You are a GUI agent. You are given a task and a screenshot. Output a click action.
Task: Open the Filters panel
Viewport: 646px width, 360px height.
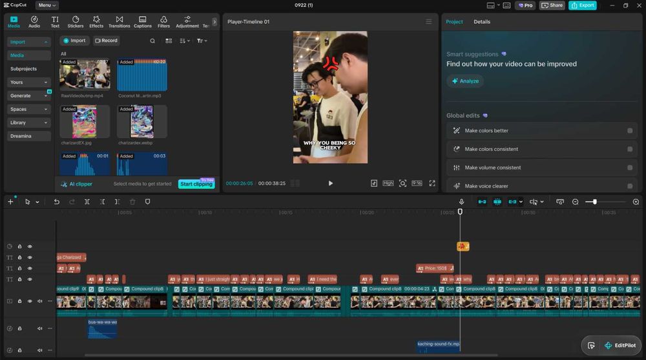[163, 22]
